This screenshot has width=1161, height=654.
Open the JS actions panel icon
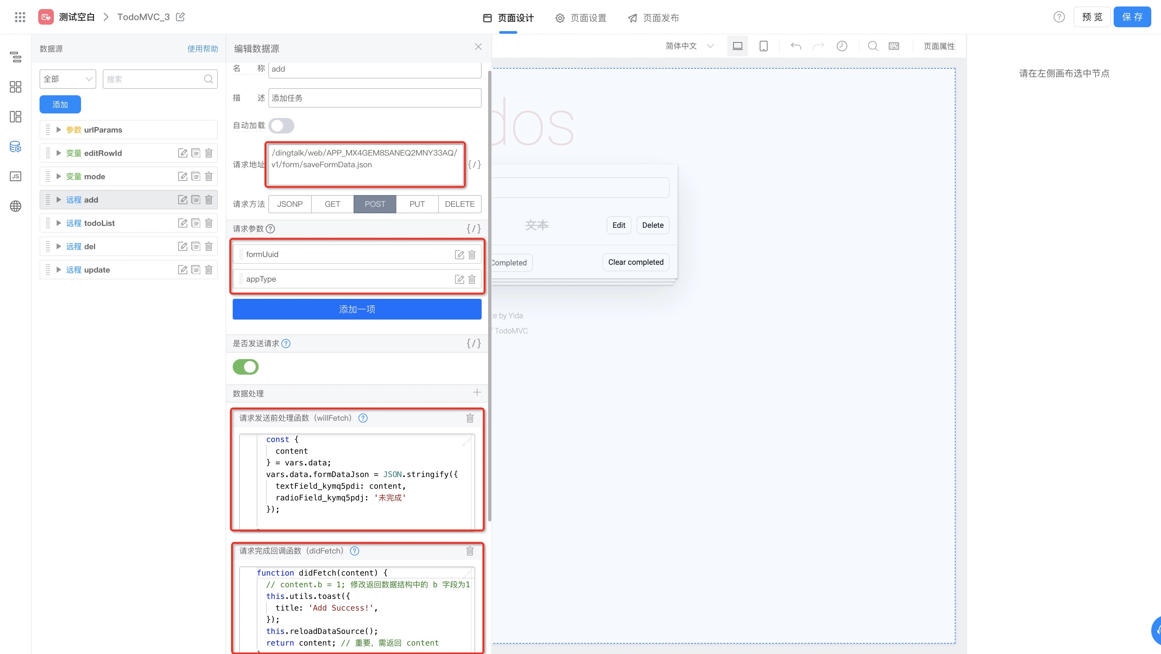pos(15,176)
